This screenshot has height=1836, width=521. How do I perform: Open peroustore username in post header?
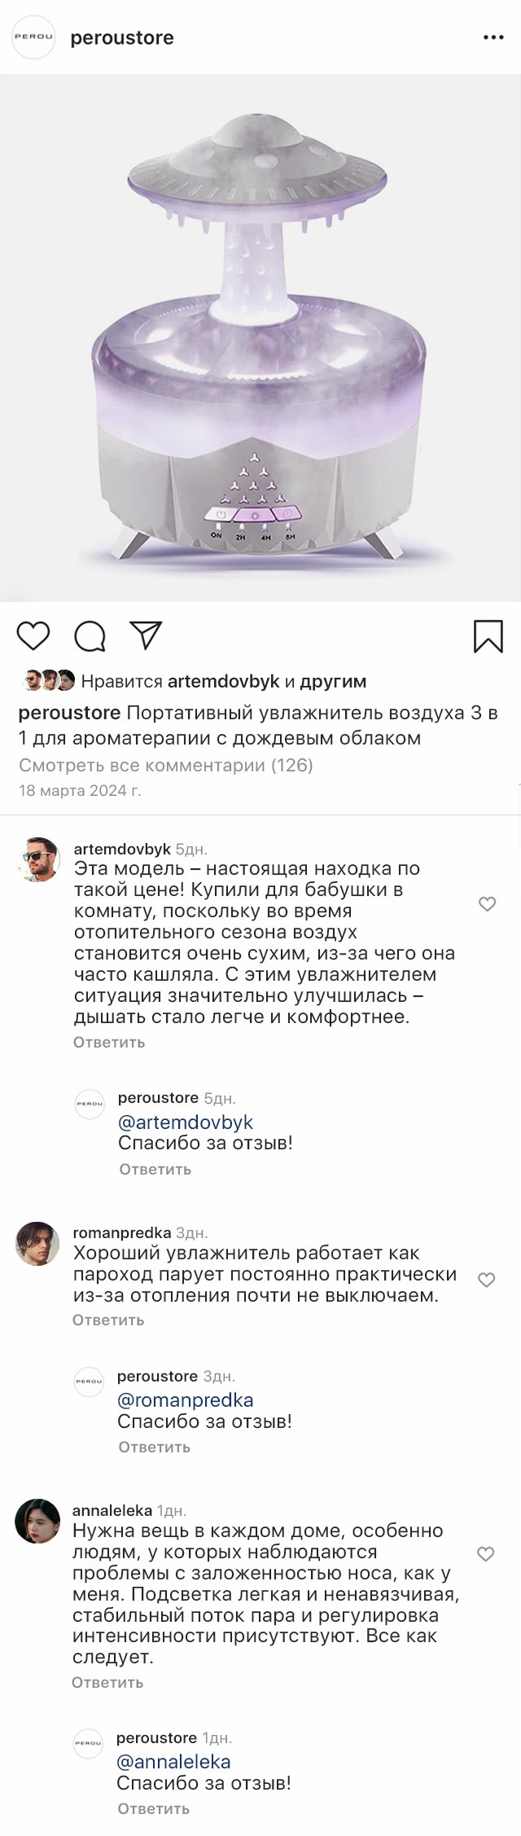click(x=122, y=37)
